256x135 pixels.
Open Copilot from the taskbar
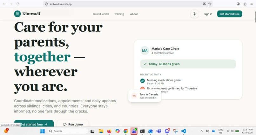pyautogui.click(x=118, y=131)
